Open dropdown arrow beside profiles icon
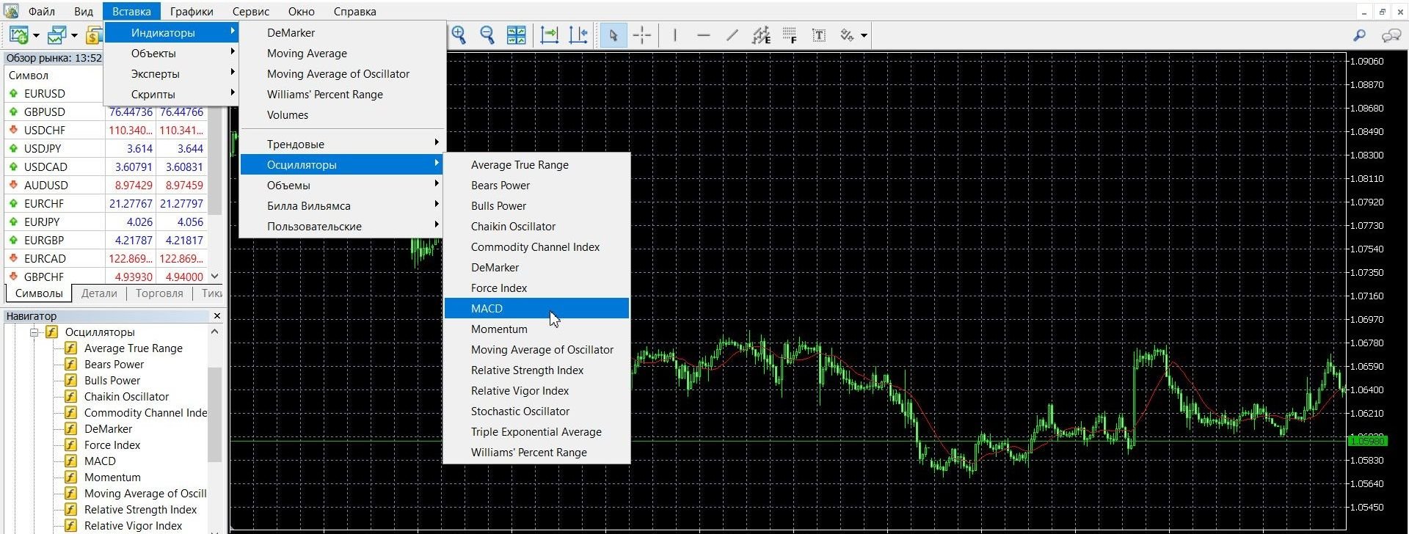 point(73,35)
